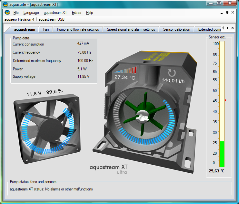Image resolution: width=239 pixels, height=204 pixels.
Task: Open Pump and flow rate settings tab
Action: [78, 29]
